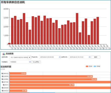Click the 04-12 bar in top chart
The image size is (111, 93).
(x=98, y=31)
